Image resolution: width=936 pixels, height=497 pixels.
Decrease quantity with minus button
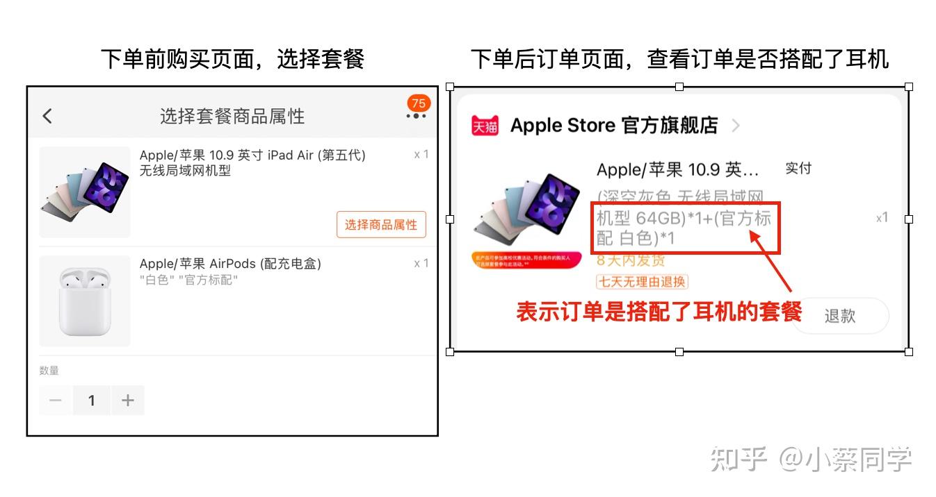(56, 401)
